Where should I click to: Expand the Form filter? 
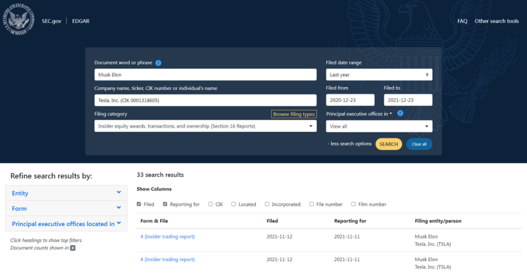tap(66, 209)
